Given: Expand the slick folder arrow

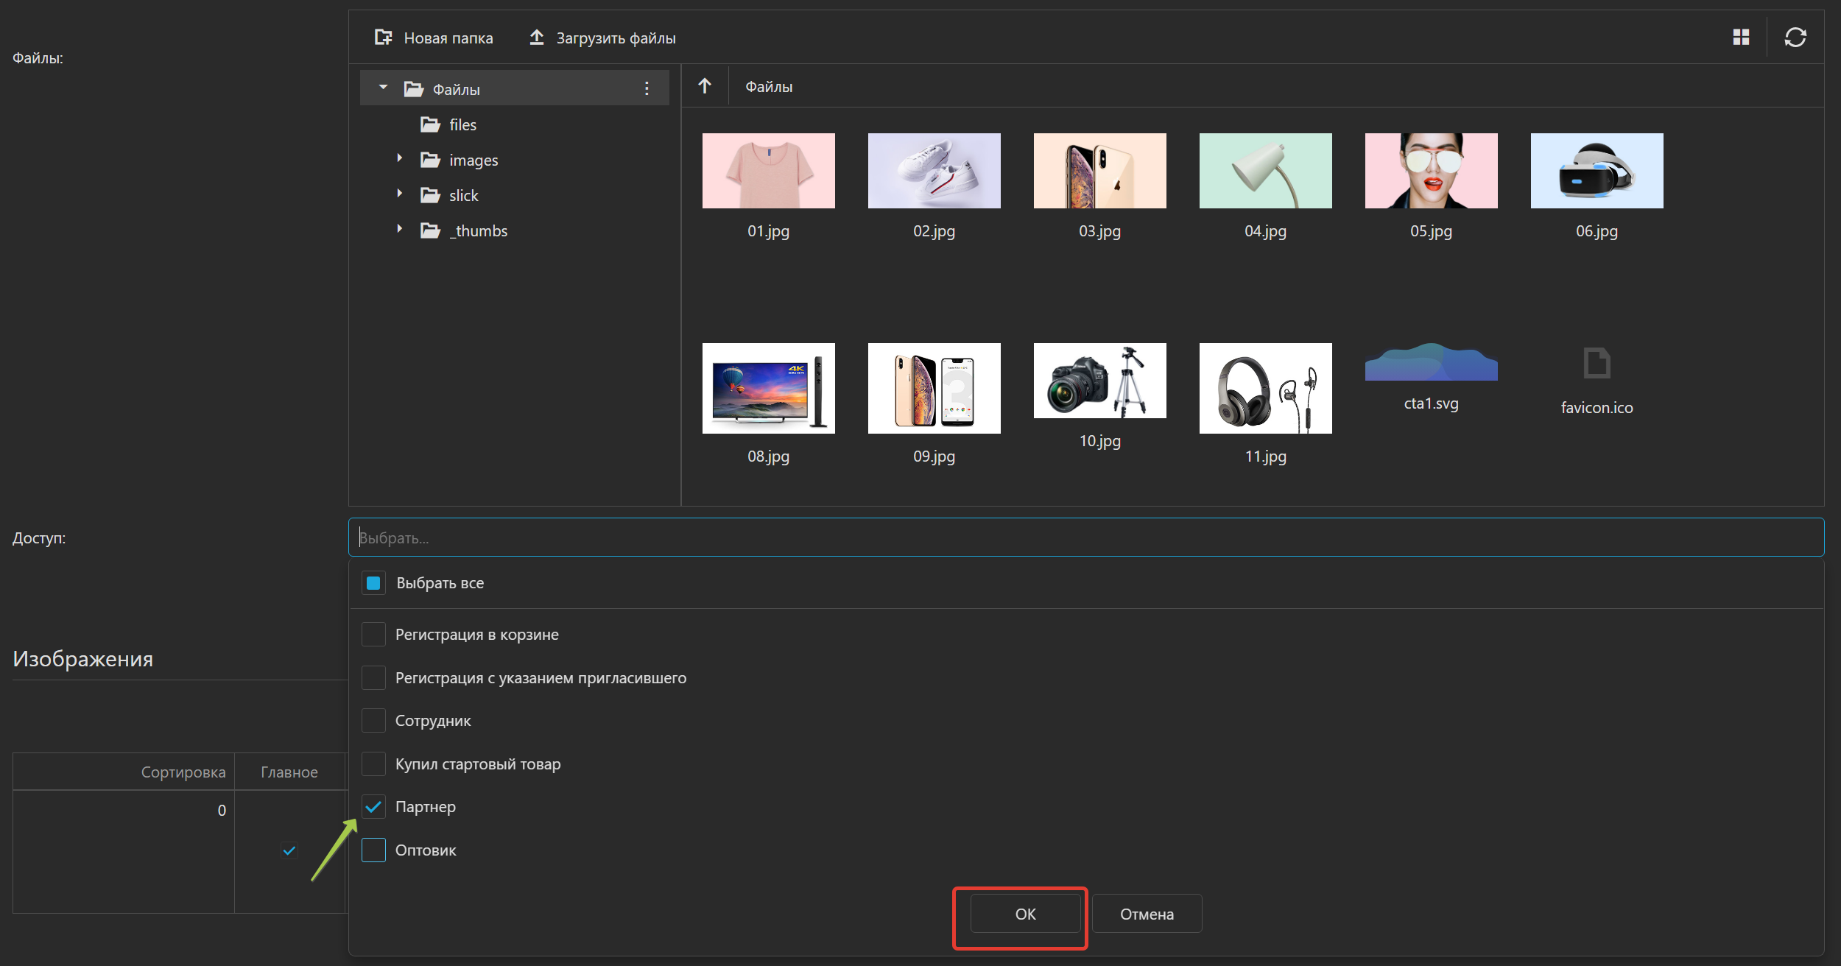Looking at the screenshot, I should click(x=400, y=194).
